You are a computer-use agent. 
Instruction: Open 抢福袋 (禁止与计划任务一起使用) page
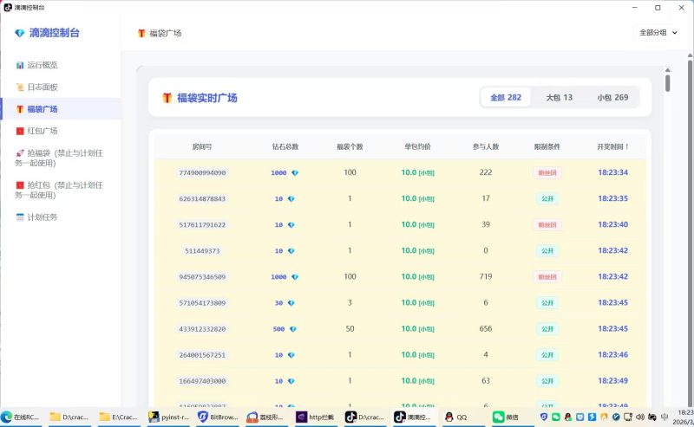click(60, 158)
